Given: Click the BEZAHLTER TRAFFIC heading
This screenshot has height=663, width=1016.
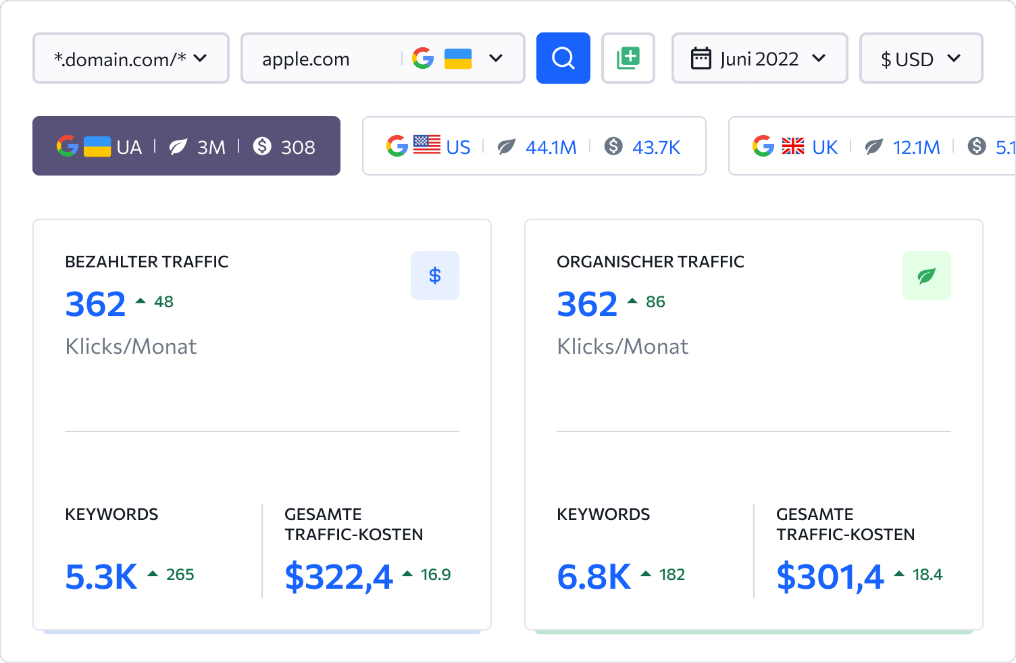Looking at the screenshot, I should [x=147, y=262].
